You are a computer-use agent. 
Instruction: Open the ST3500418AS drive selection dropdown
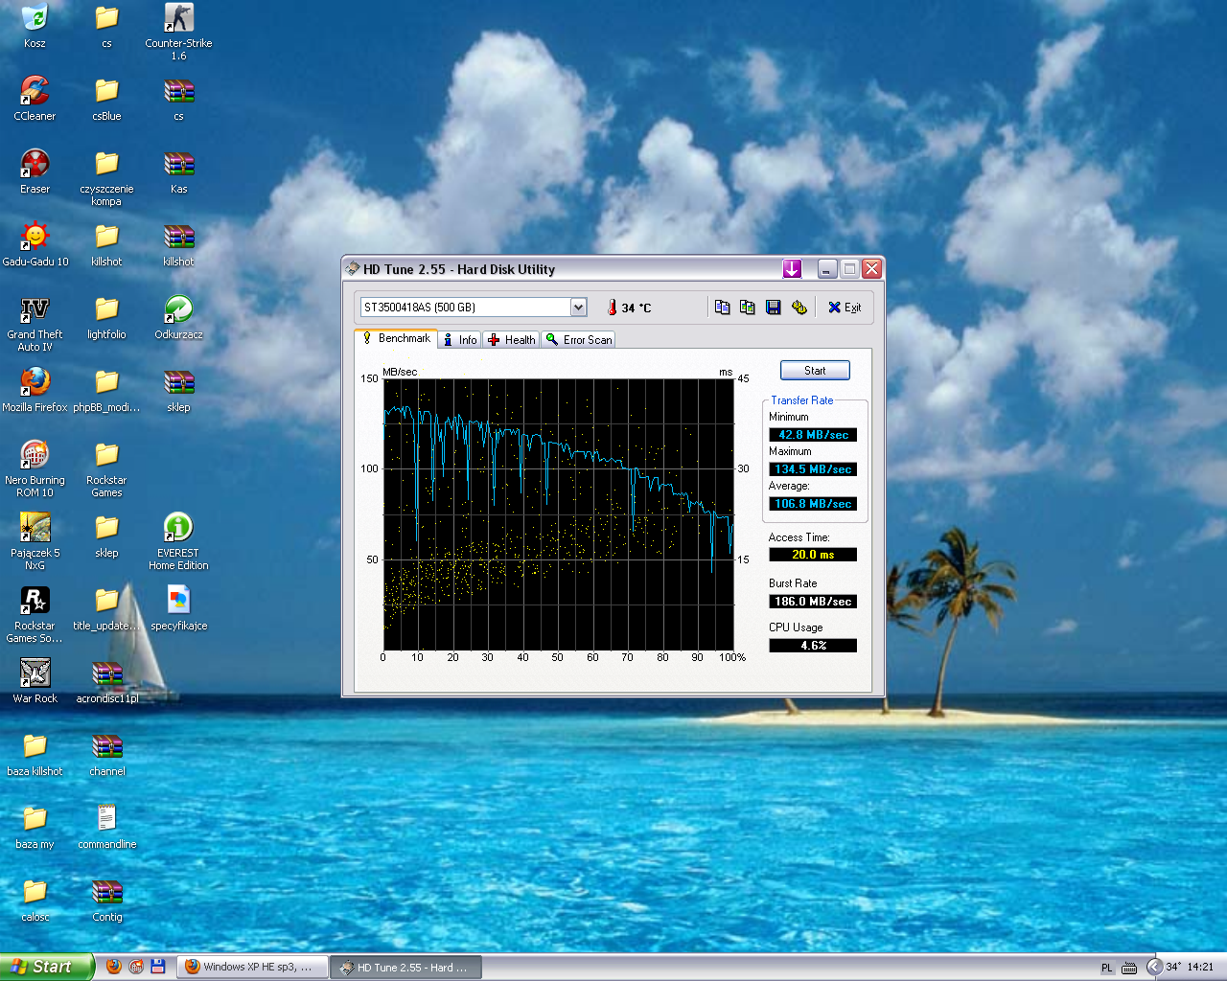578,308
